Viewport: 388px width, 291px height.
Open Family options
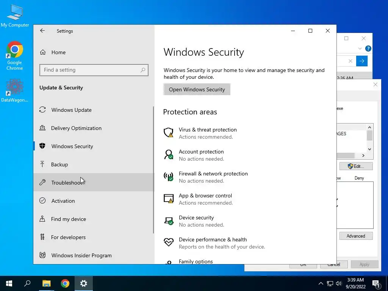pos(196,261)
